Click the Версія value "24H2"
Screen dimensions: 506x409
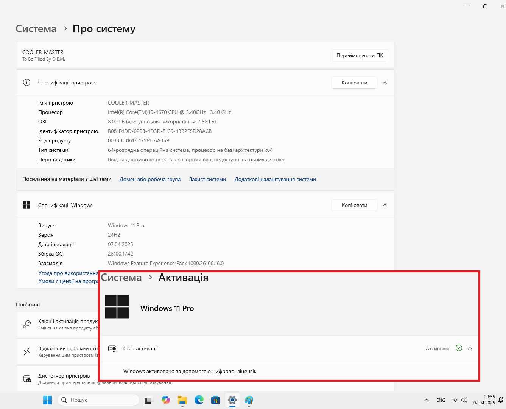pos(114,235)
